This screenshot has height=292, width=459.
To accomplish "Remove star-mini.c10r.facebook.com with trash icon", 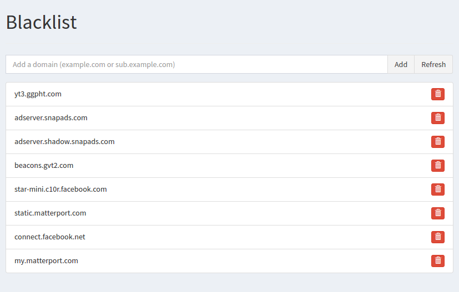I will point(437,189).
